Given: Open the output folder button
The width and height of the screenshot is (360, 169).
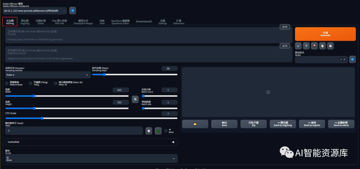Looking at the screenshot, I should click(195, 124).
